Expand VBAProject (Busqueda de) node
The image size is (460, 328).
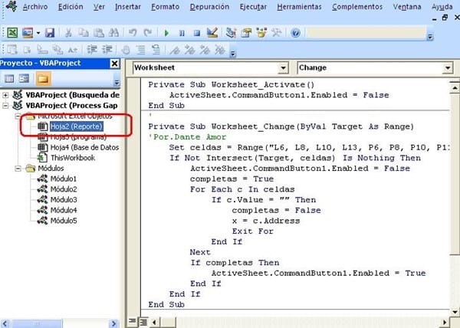pyautogui.click(x=5, y=95)
